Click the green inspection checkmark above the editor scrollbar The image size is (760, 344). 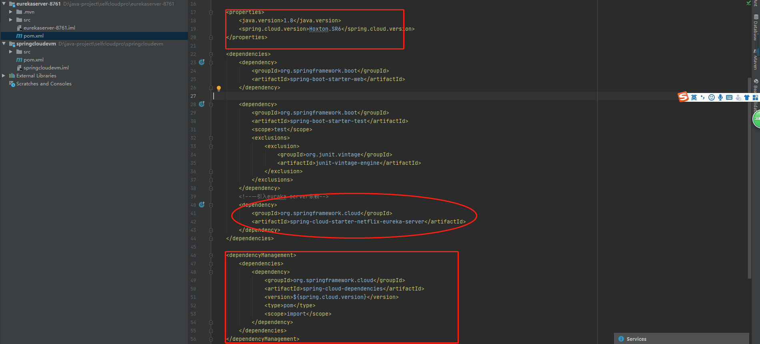click(748, 3)
